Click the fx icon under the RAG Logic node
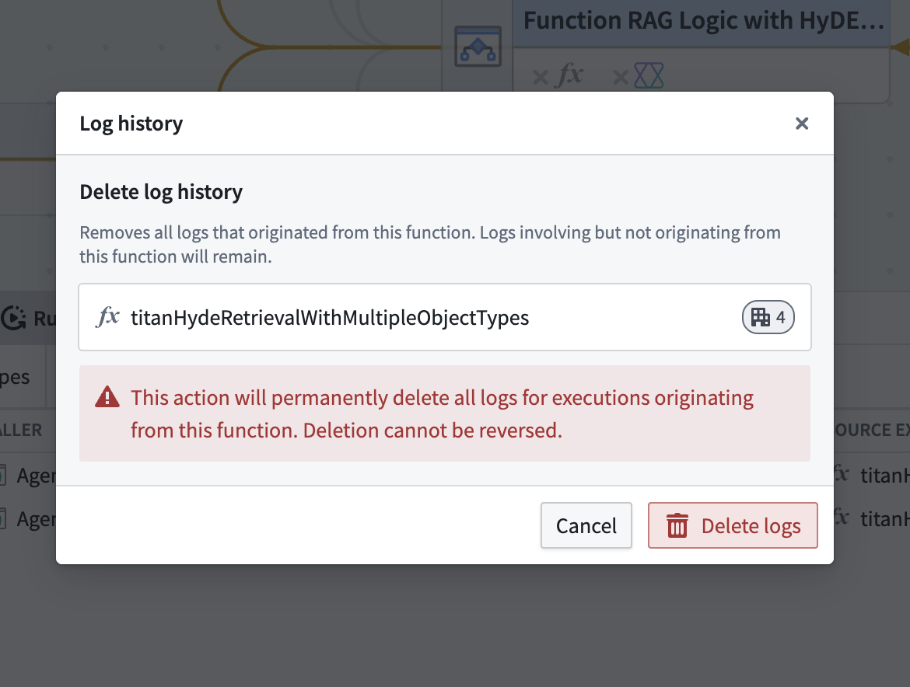 pyautogui.click(x=570, y=75)
